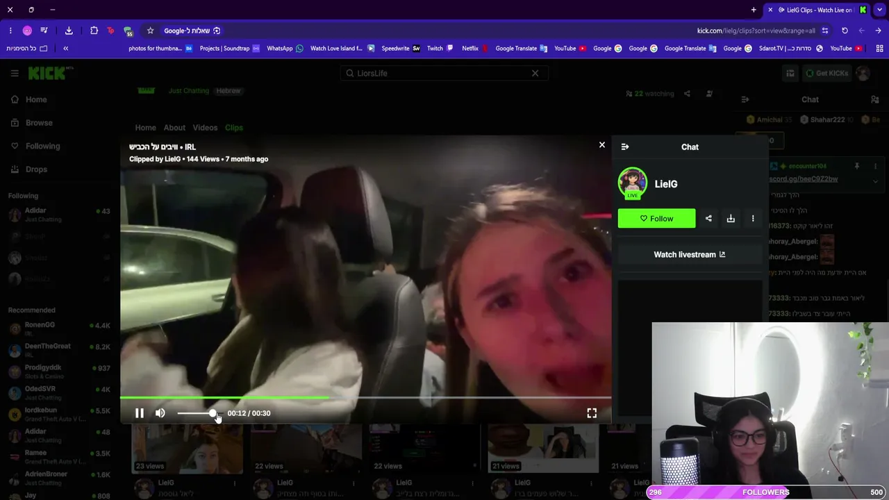This screenshot has height=500, width=889.
Task: Open AdrienBroner recommended channel
Action: tap(59, 478)
